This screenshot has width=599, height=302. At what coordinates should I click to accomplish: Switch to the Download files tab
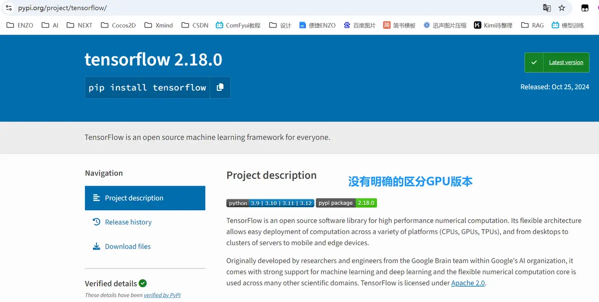point(145,247)
